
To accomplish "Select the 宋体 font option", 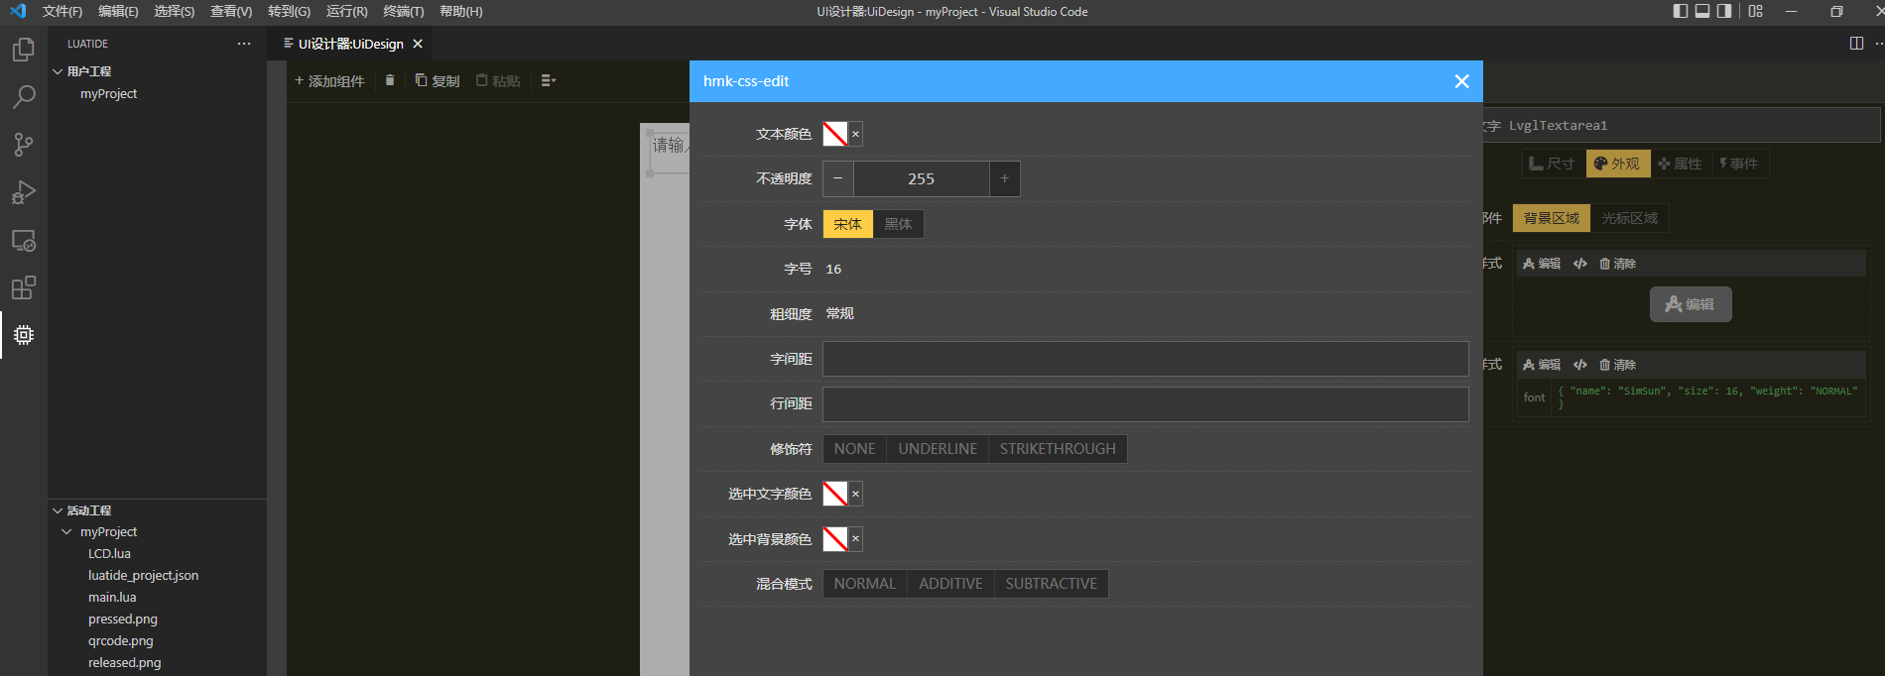I will pyautogui.click(x=847, y=224).
